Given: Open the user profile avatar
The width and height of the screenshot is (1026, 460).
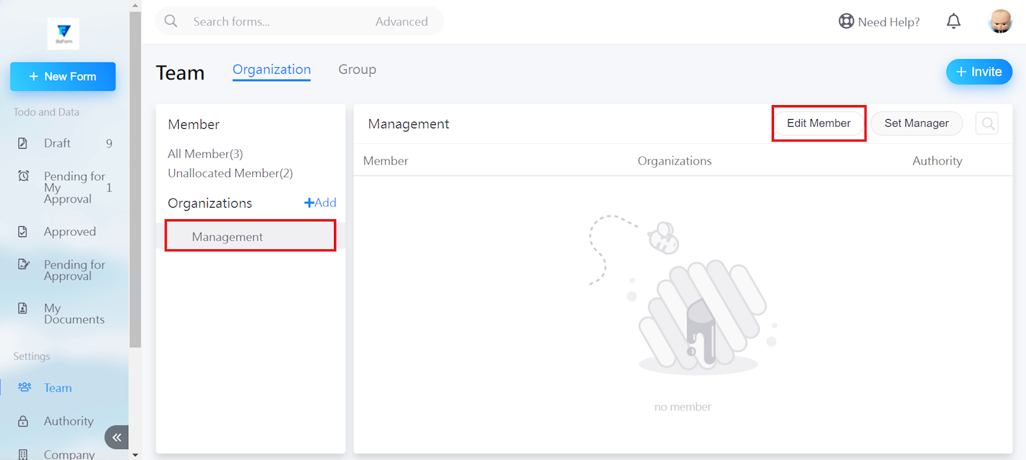Looking at the screenshot, I should [1000, 22].
